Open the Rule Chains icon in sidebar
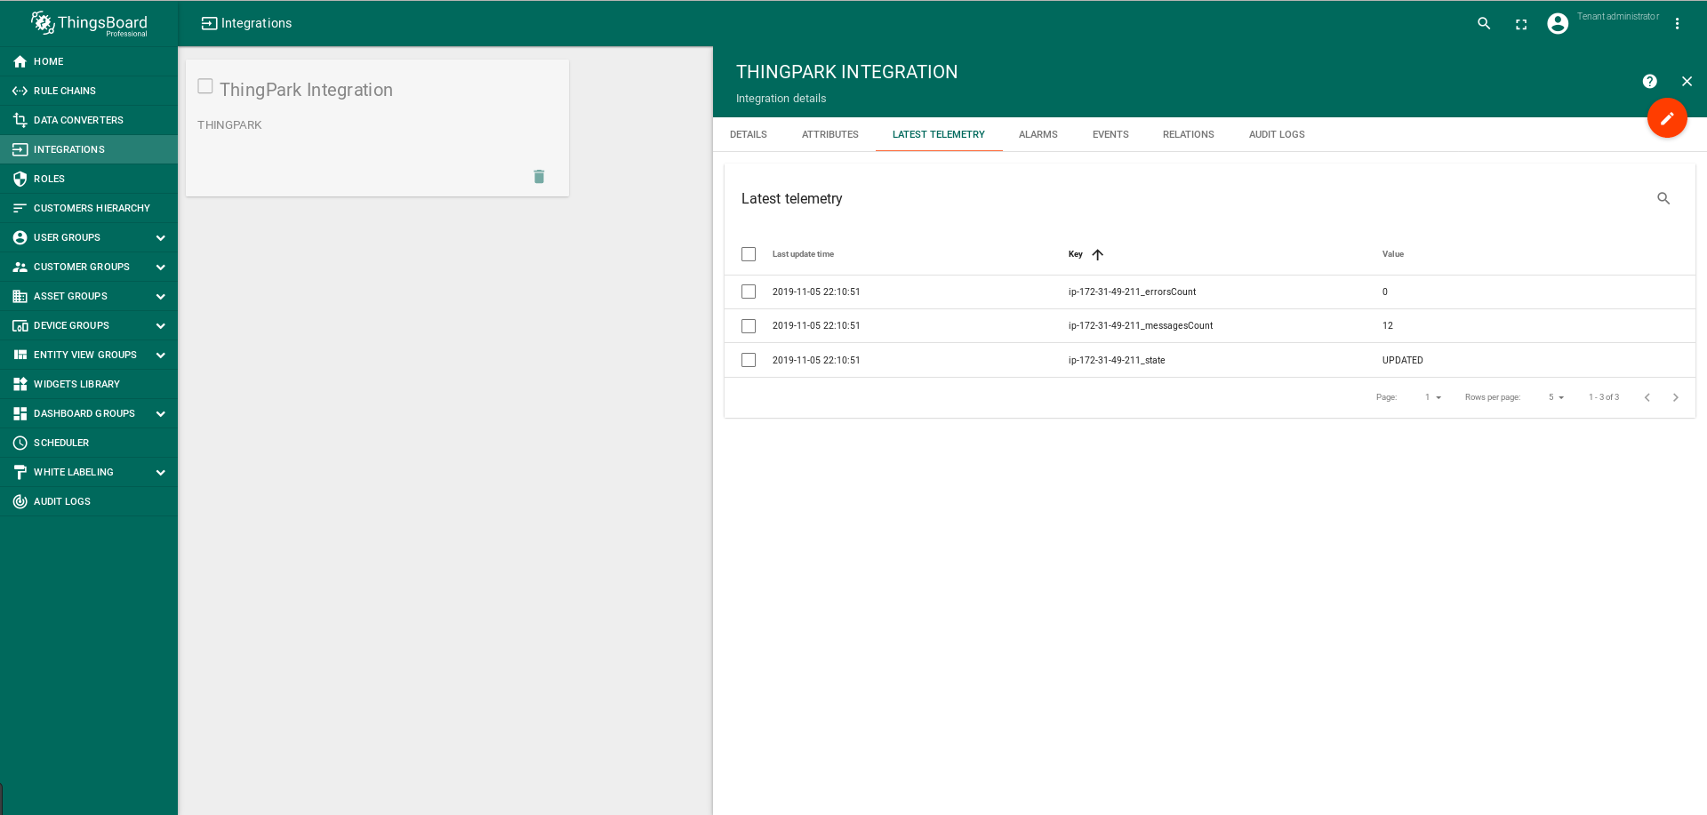 click(x=20, y=91)
